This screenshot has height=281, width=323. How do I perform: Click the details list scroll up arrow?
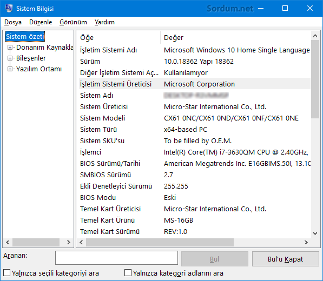pos(315,36)
